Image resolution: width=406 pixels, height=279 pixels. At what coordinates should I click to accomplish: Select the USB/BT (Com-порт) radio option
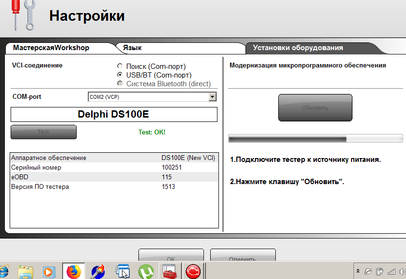pyautogui.click(x=120, y=75)
